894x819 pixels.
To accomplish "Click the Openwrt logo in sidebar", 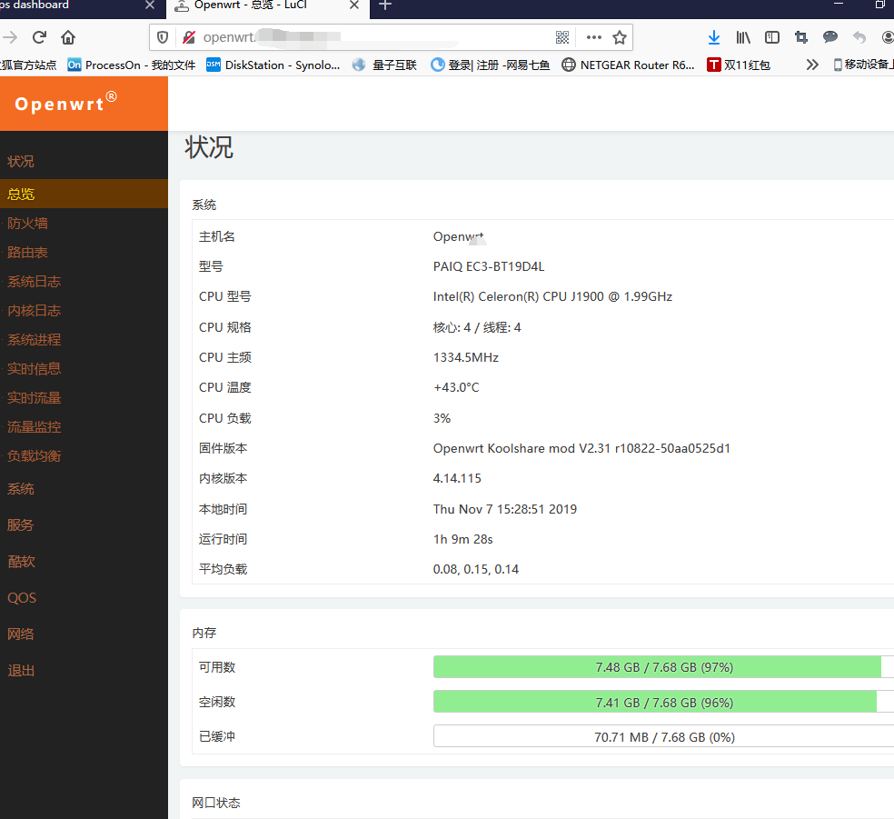I will (x=66, y=104).
